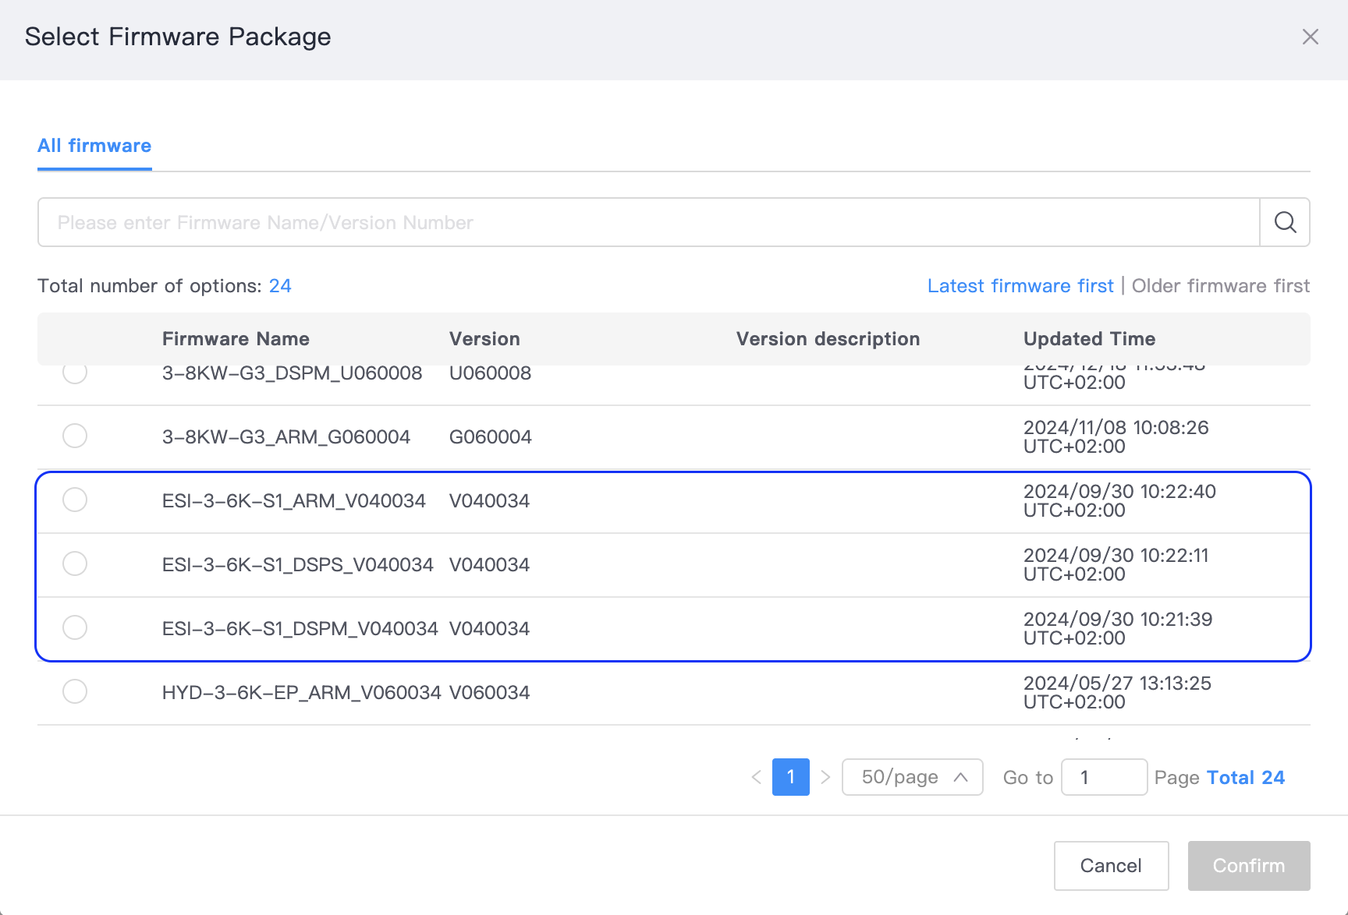
Task: Click firmware name ESI-3-6K-S1_DSPS_V040034
Action: coord(298,564)
